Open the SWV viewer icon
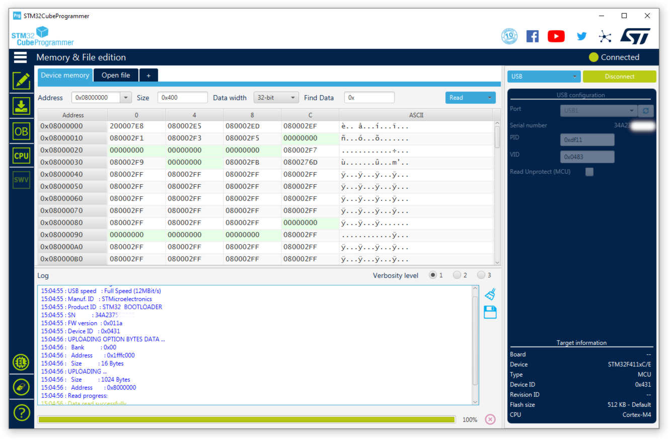 [21, 180]
